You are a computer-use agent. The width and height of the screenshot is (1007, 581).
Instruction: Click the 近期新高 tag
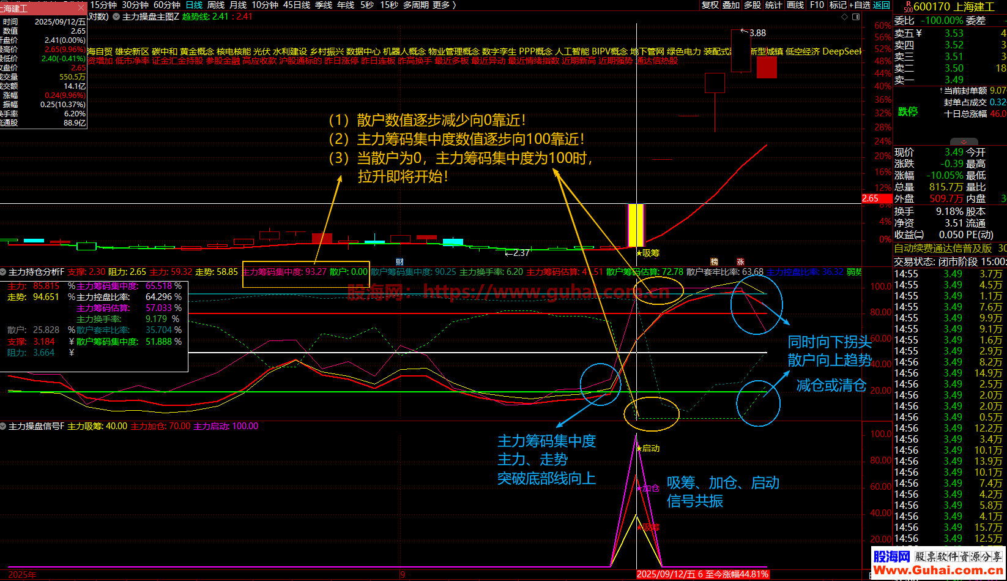point(579,61)
